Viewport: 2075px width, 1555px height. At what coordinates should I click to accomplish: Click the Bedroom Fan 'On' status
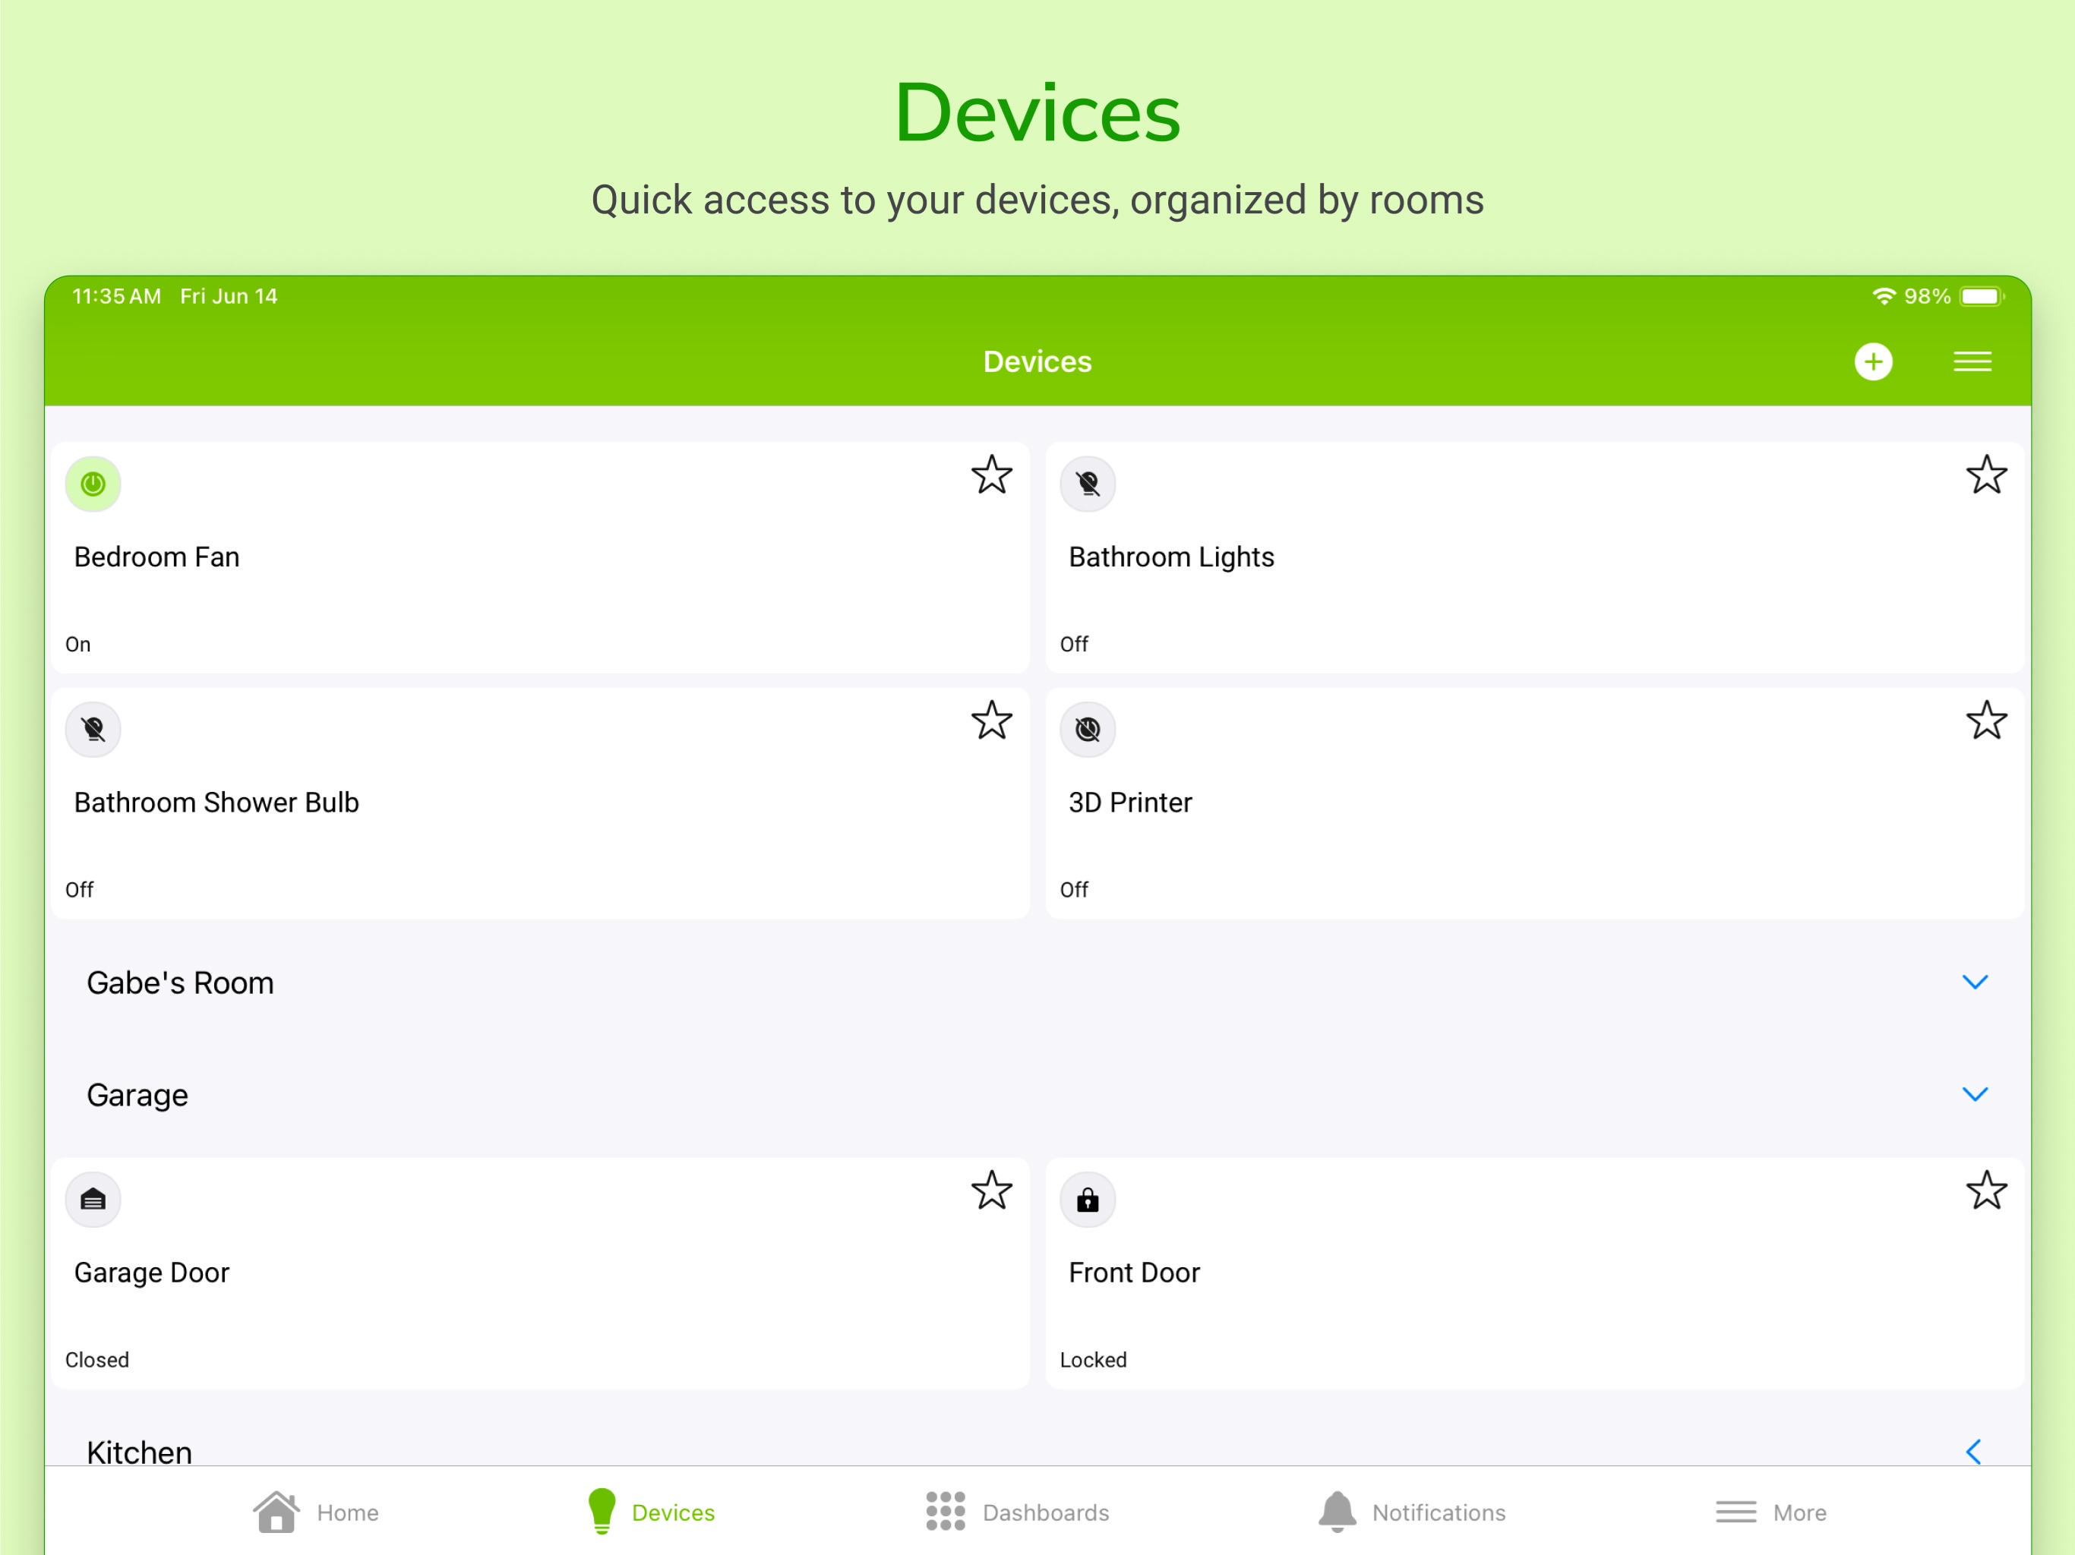[78, 645]
